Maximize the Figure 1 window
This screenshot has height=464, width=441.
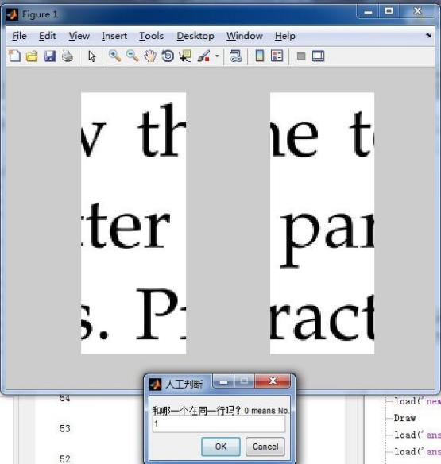(389, 11)
